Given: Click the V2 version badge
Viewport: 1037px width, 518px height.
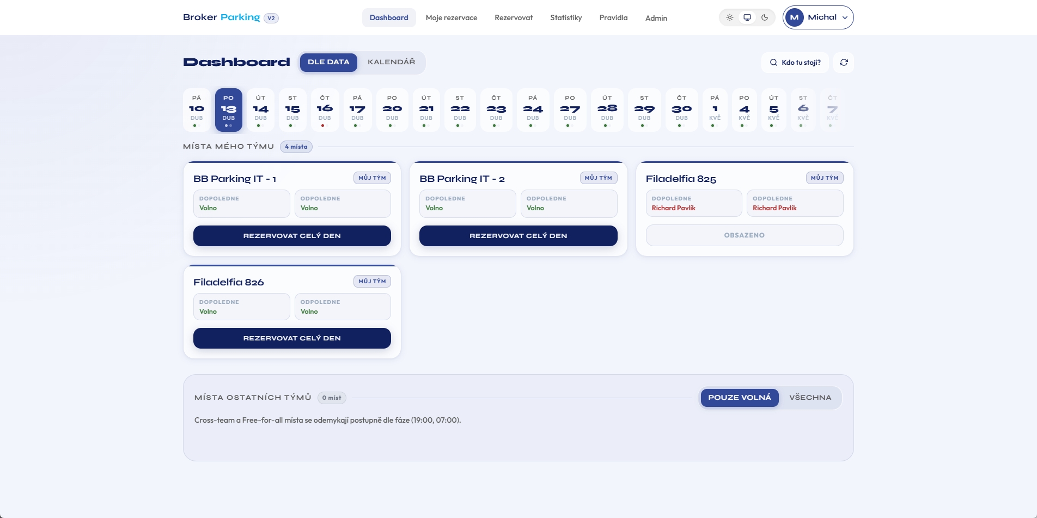Looking at the screenshot, I should click(x=271, y=18).
